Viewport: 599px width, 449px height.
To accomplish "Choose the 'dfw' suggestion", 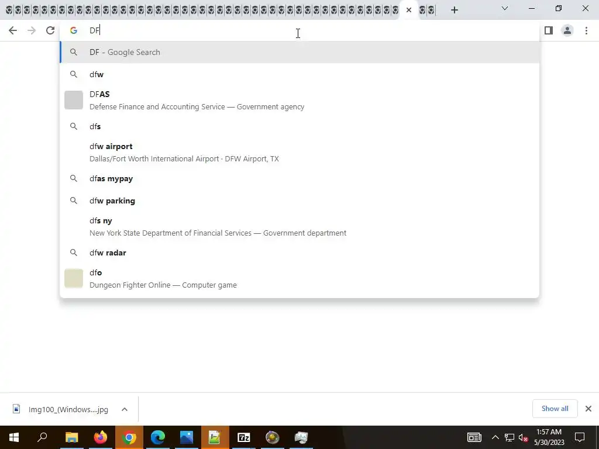I will pyautogui.click(x=299, y=74).
